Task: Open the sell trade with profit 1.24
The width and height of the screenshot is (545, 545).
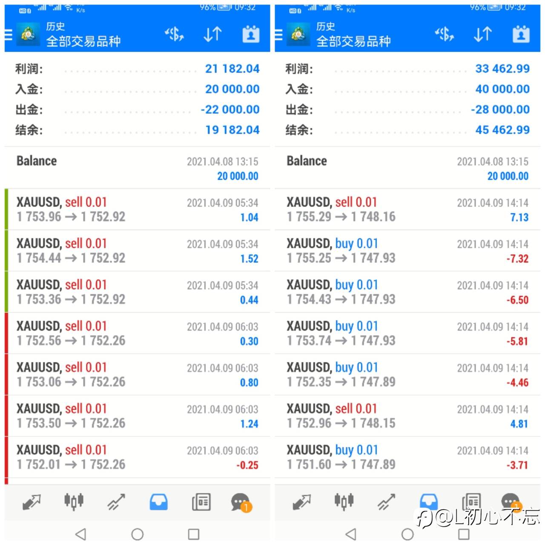Action: click(x=137, y=416)
